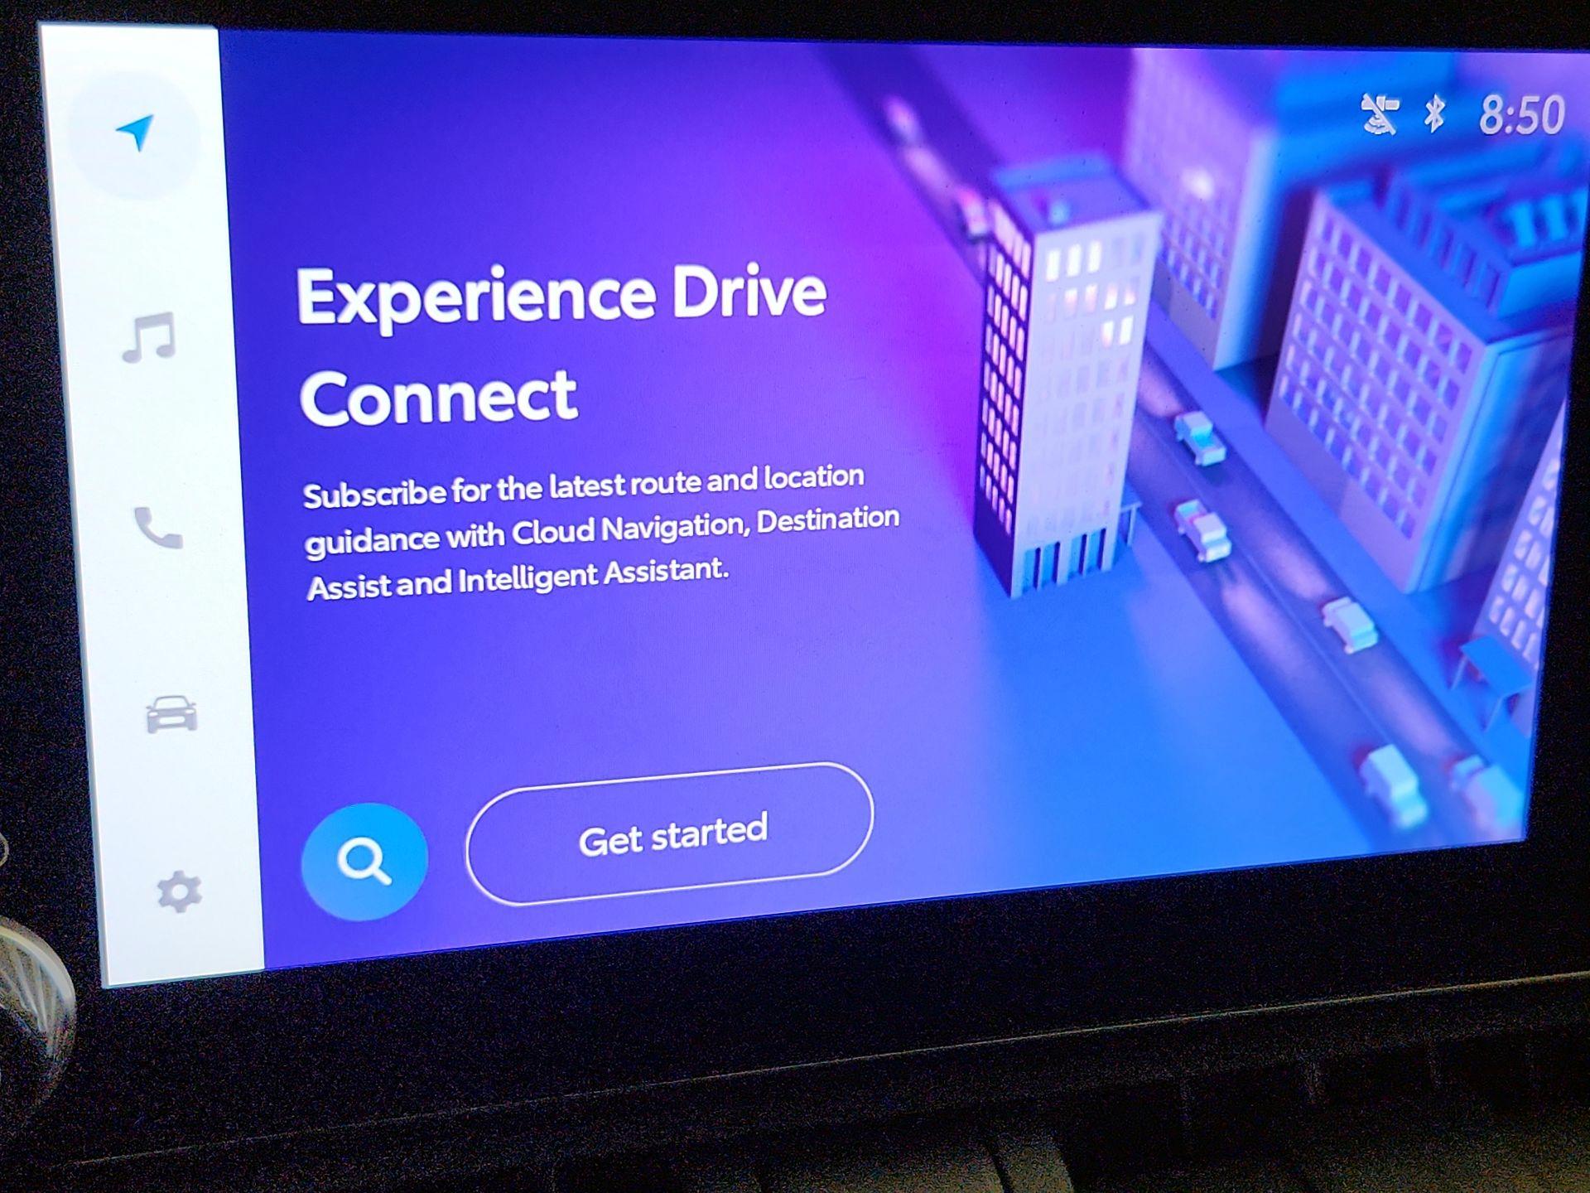This screenshot has height=1193, width=1590.
Task: Open the settings gear icon
Action: click(180, 892)
